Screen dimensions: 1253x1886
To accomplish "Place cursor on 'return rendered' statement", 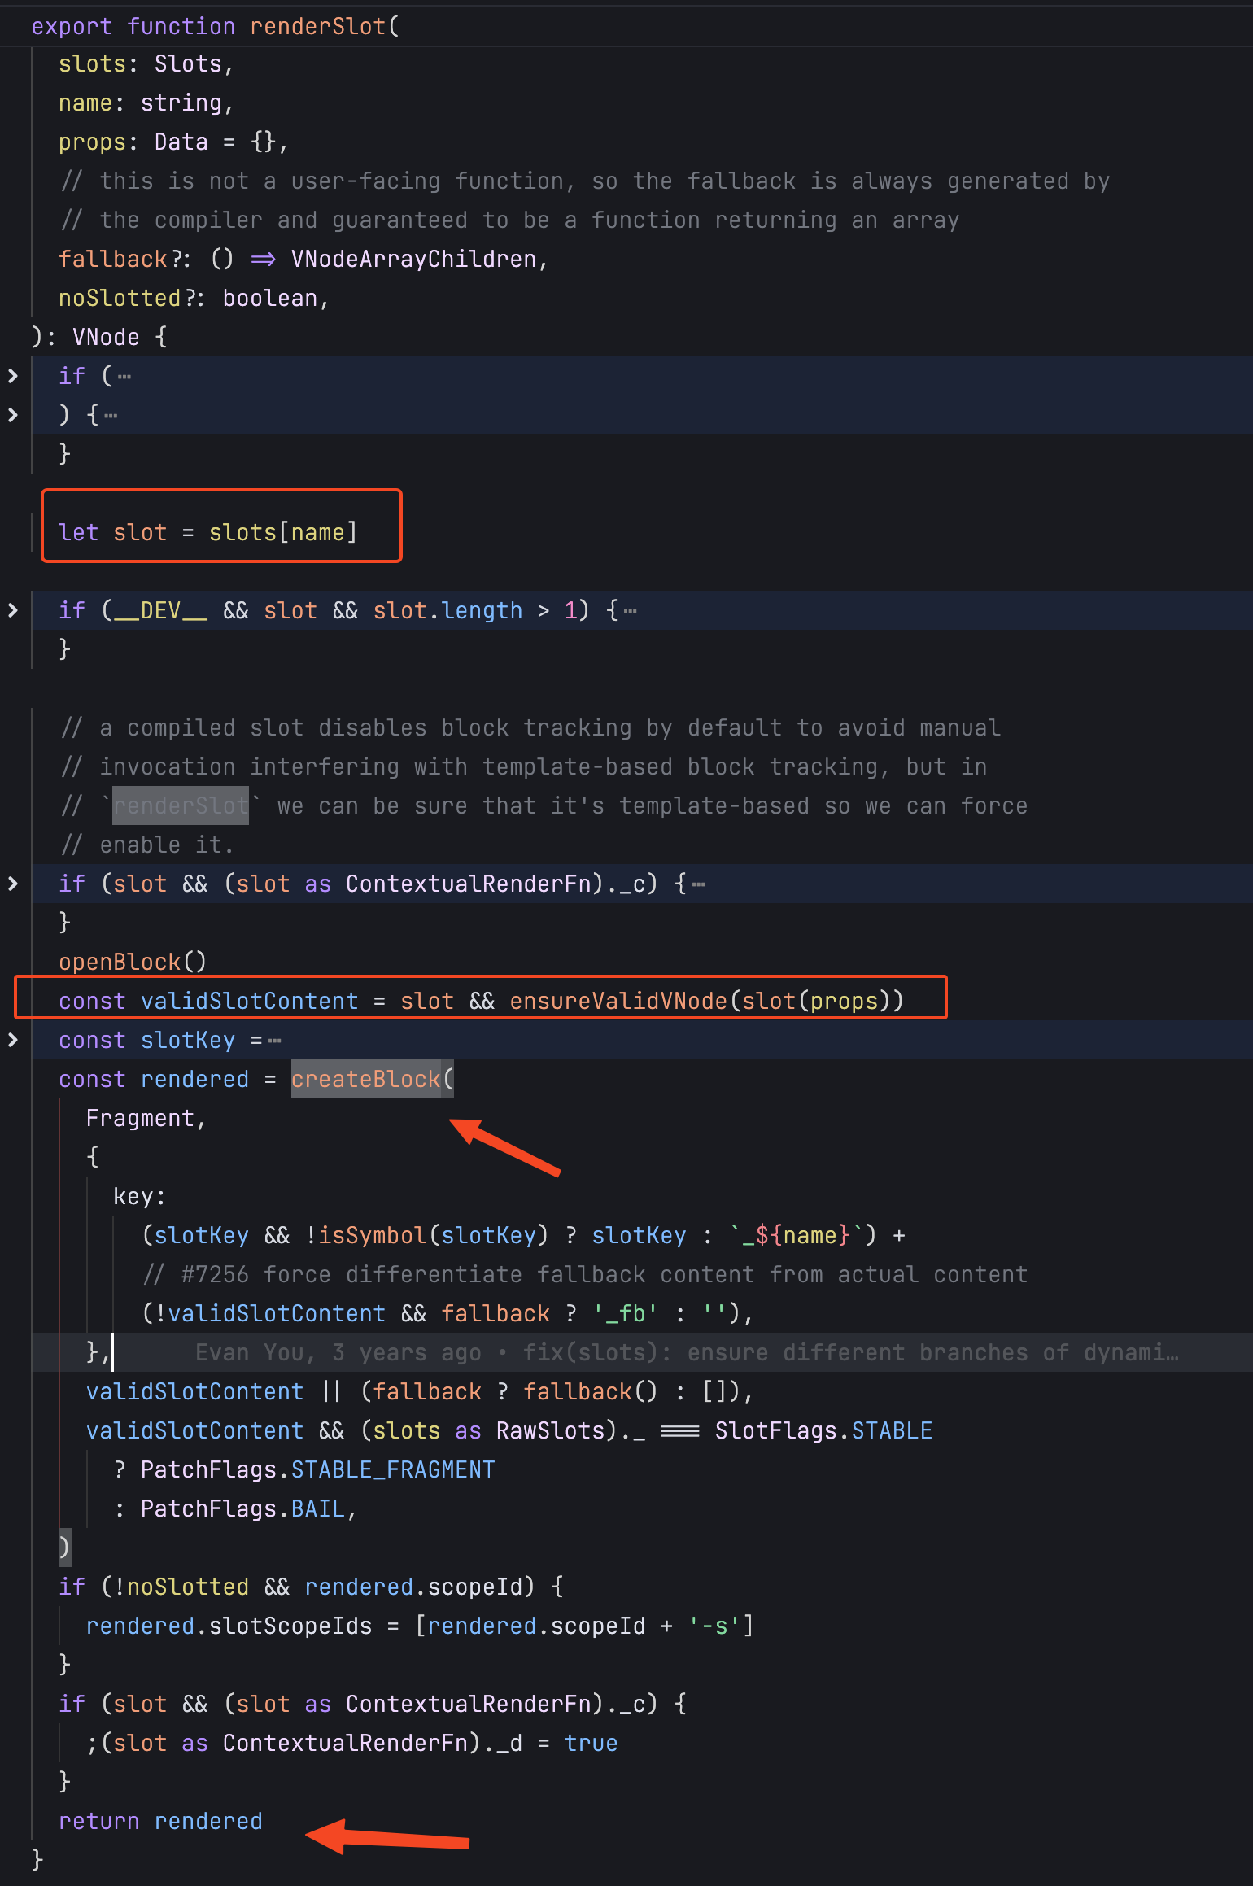I will point(160,1821).
